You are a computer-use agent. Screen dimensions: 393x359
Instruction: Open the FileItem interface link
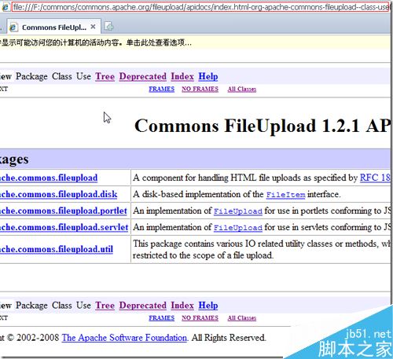285,195
